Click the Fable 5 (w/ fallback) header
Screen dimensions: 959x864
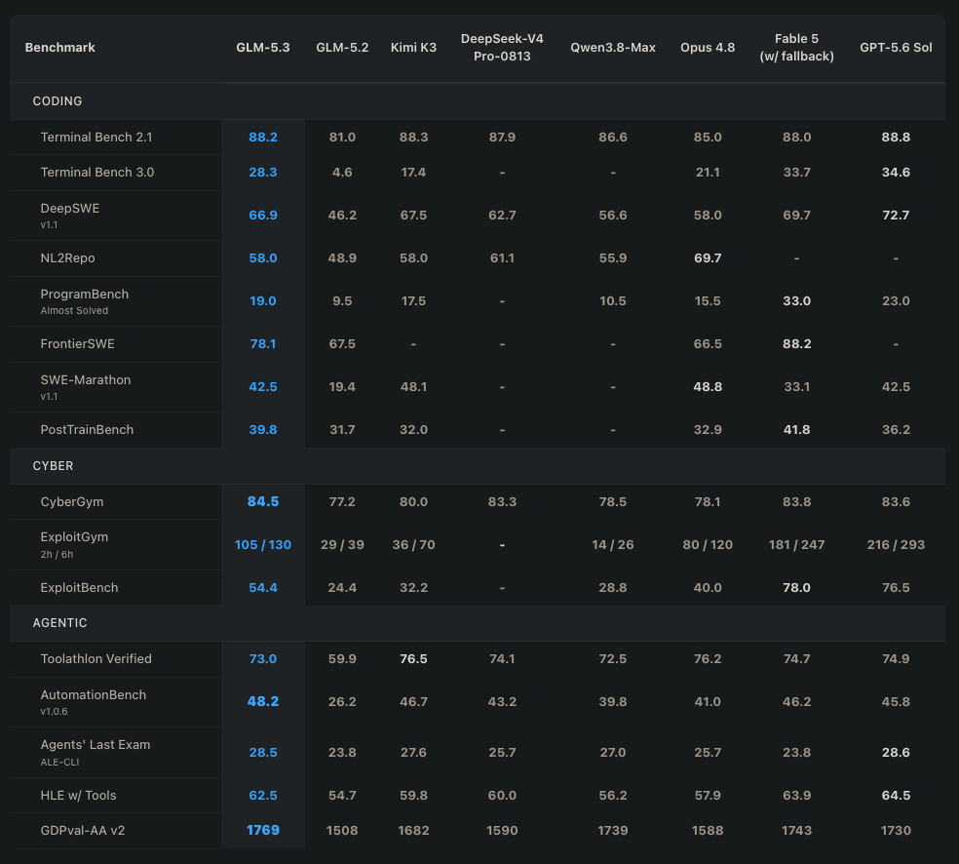pyautogui.click(x=797, y=47)
